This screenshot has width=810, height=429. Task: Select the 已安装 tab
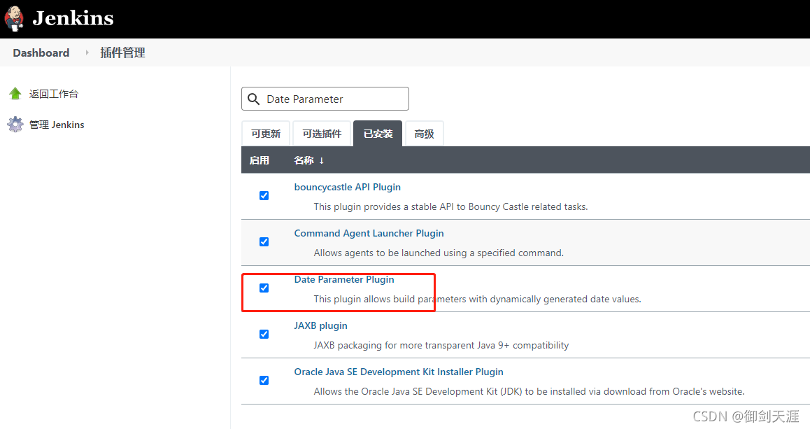point(378,134)
